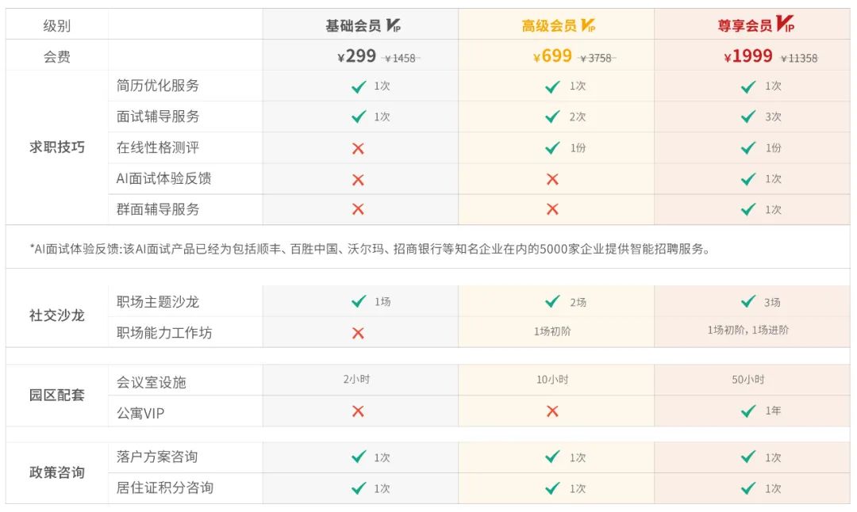Click the red VIP badge beside 尊享会员
The width and height of the screenshot is (857, 512).
pyautogui.click(x=786, y=24)
